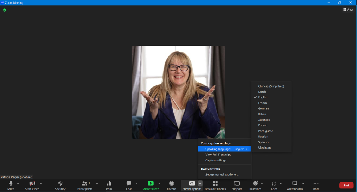Click the Patricia Regier name label
Image resolution: width=357 pixels, height=192 pixels.
[17, 177]
